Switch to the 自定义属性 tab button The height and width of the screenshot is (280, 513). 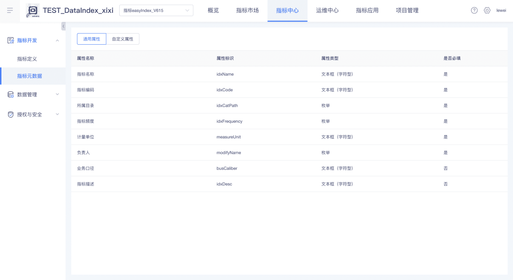coord(123,39)
